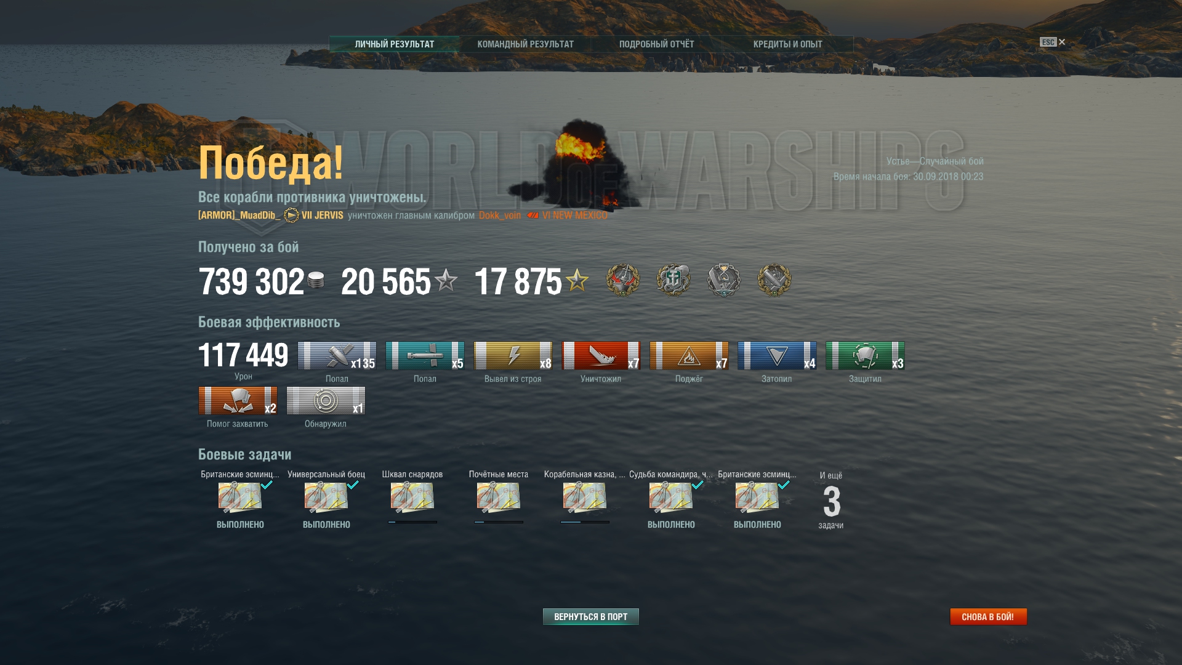The width and height of the screenshot is (1182, 665).
Task: Click the Вернуться в порт button
Action: tap(591, 616)
